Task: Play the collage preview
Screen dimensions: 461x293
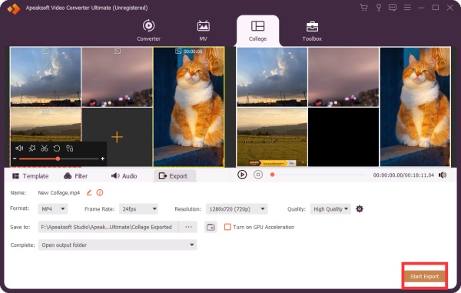Action: click(x=242, y=175)
